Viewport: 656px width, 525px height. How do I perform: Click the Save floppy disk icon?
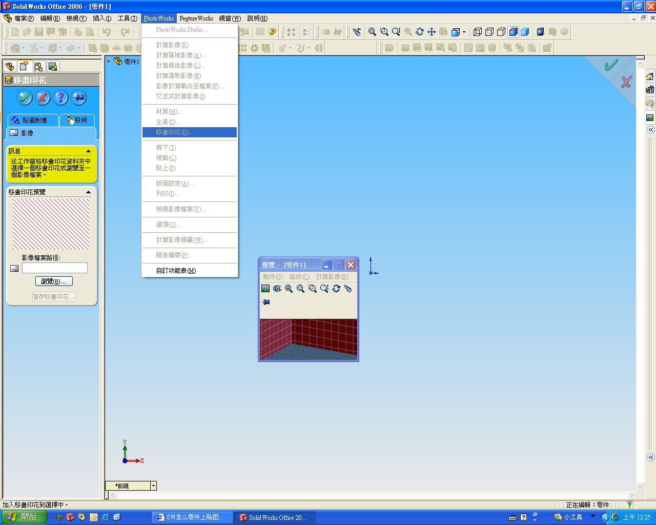coord(38,32)
